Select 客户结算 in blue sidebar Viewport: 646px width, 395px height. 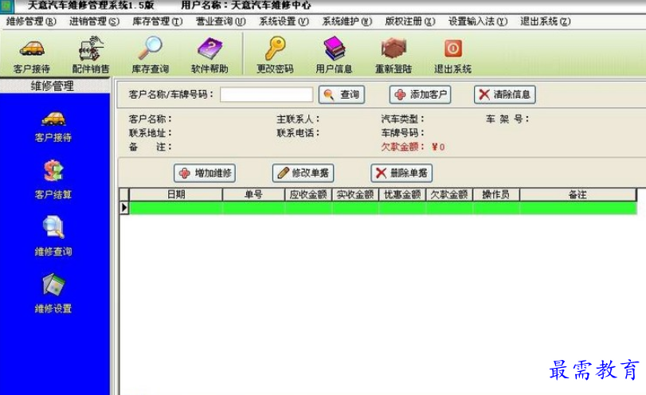[53, 180]
